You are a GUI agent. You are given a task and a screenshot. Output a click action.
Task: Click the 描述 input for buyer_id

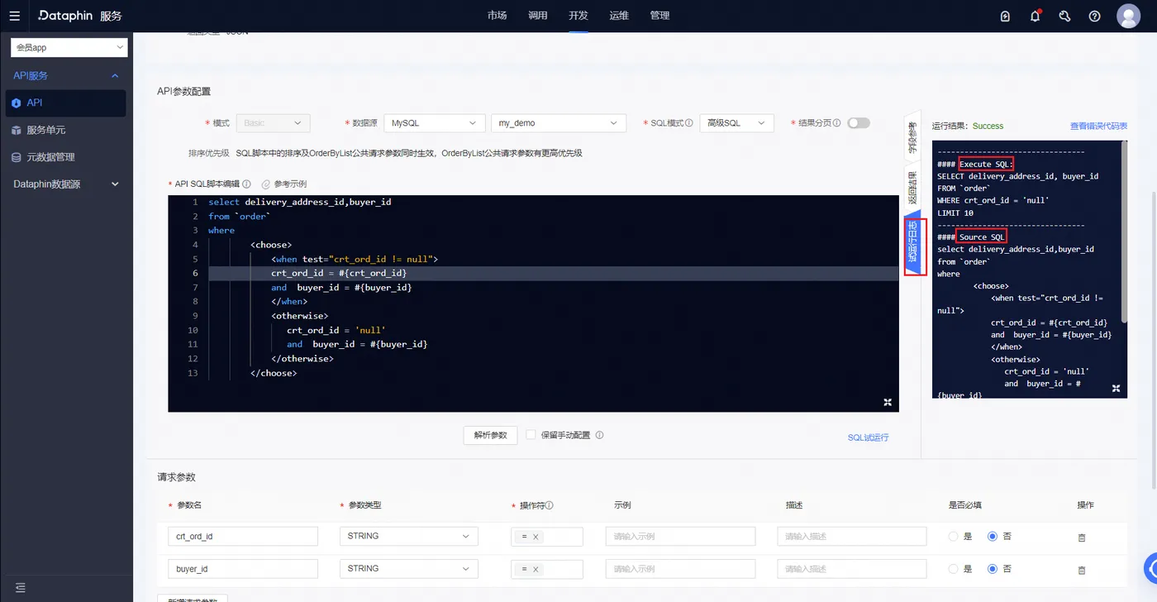[851, 569]
